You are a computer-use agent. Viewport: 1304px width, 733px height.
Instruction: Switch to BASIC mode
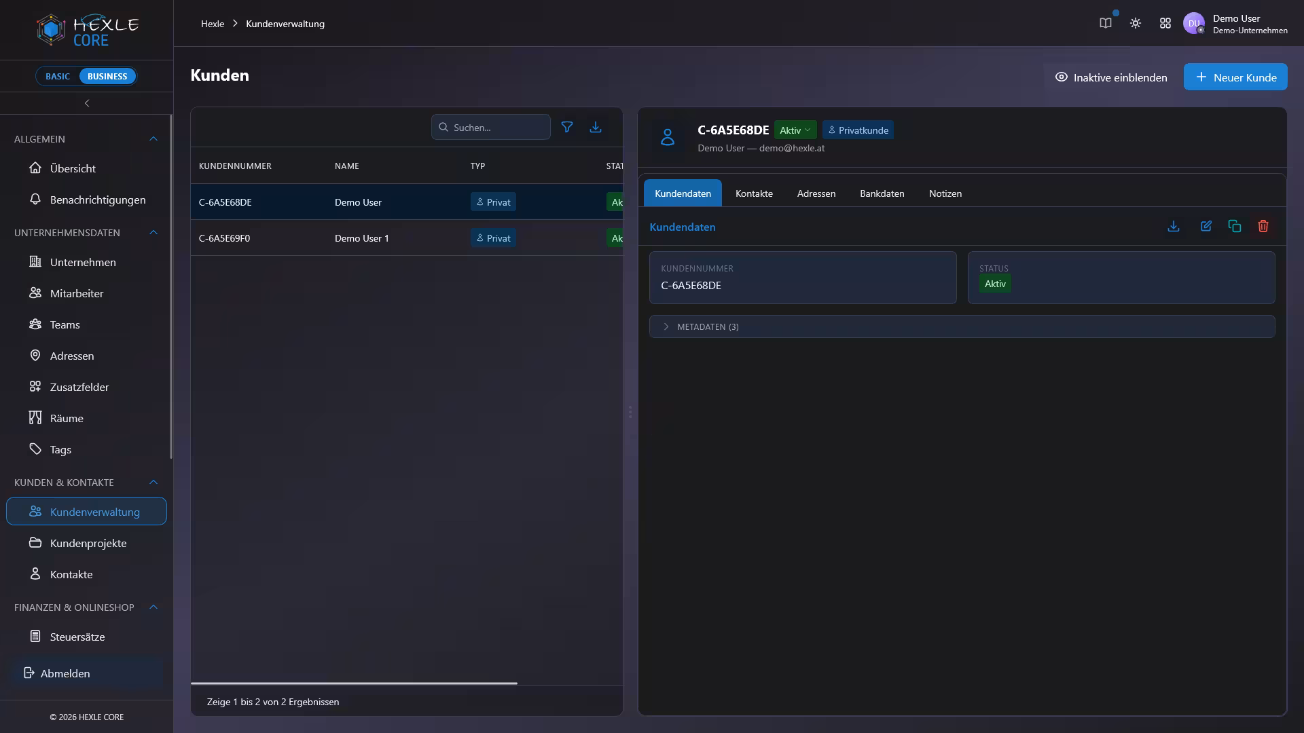click(58, 76)
